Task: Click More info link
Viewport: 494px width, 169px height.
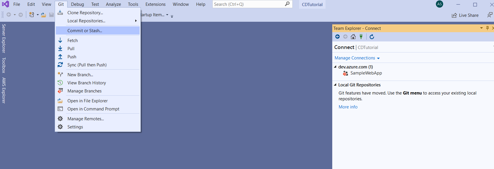Action: click(x=348, y=107)
